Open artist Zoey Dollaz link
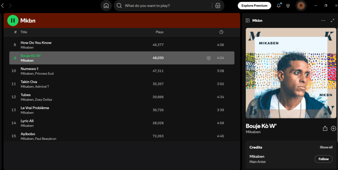Viewport: 338px width, 170px height. click(x=44, y=99)
